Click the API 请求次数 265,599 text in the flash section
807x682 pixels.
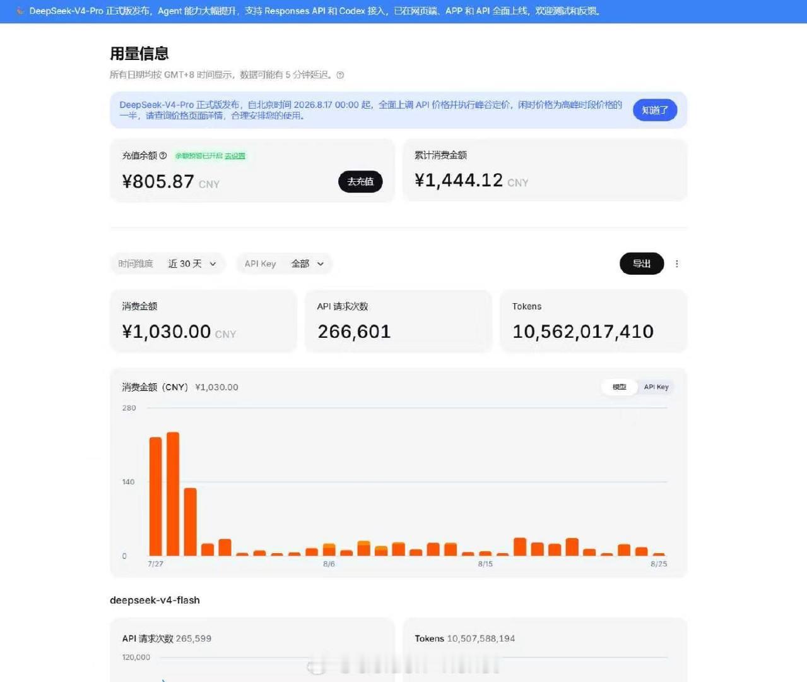(167, 638)
